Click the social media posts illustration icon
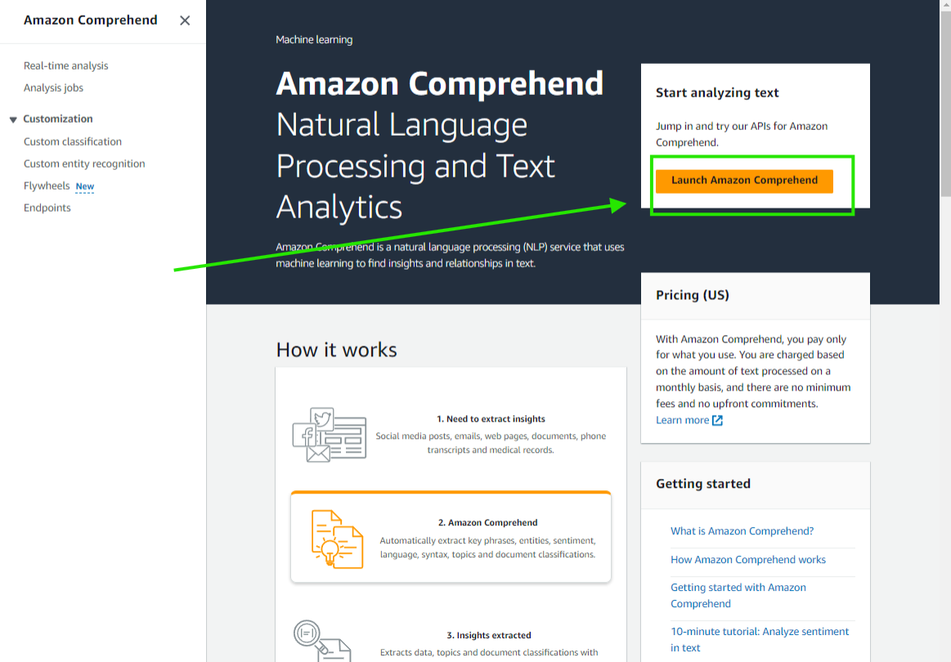 [x=330, y=434]
